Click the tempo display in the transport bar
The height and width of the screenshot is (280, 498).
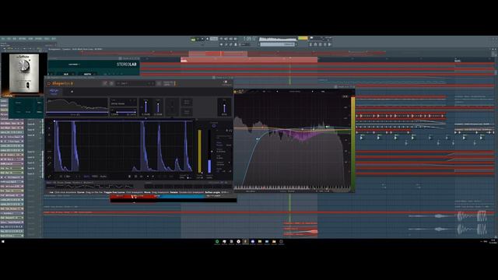click(x=214, y=39)
